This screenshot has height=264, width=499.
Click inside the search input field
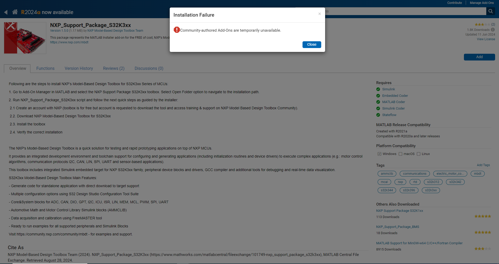coord(390,11)
